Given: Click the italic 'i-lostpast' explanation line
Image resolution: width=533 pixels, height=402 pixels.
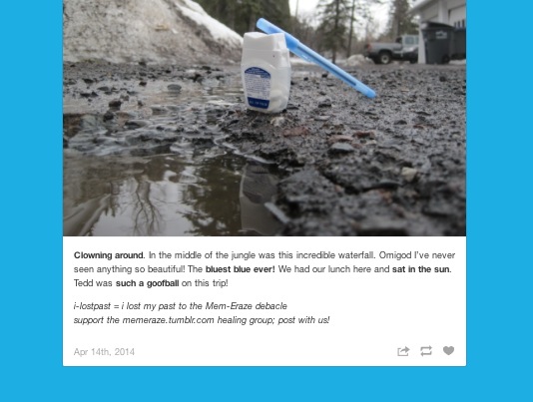Looking at the screenshot, I should pyautogui.click(x=181, y=306).
